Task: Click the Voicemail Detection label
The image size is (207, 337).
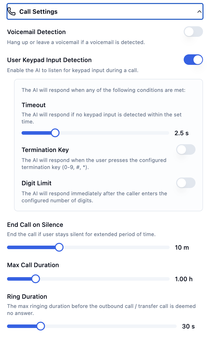Action: (36, 32)
